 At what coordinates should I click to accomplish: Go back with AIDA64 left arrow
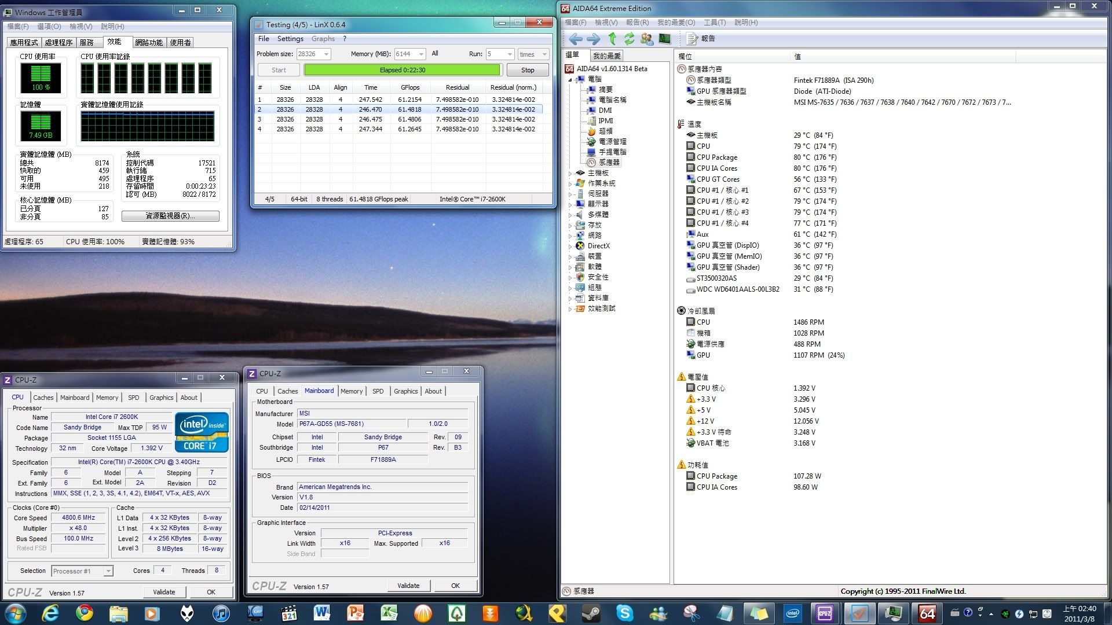pos(576,39)
